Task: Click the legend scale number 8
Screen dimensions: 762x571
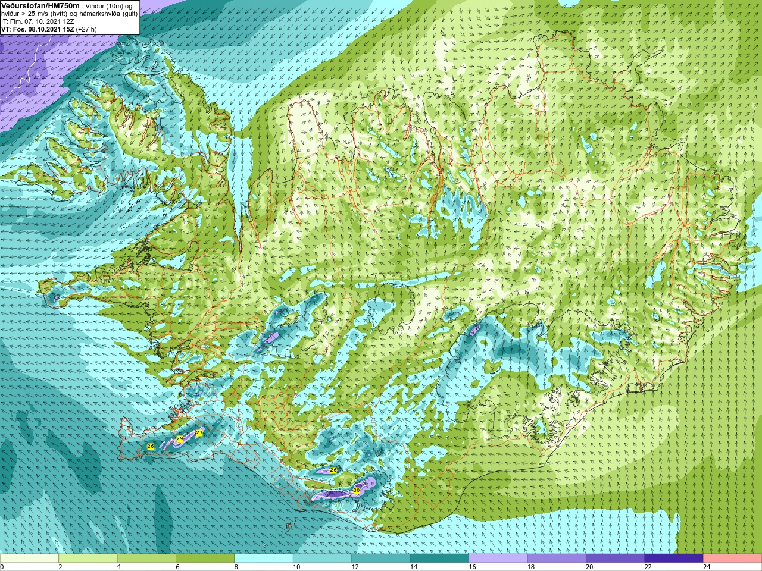Action: click(x=236, y=567)
